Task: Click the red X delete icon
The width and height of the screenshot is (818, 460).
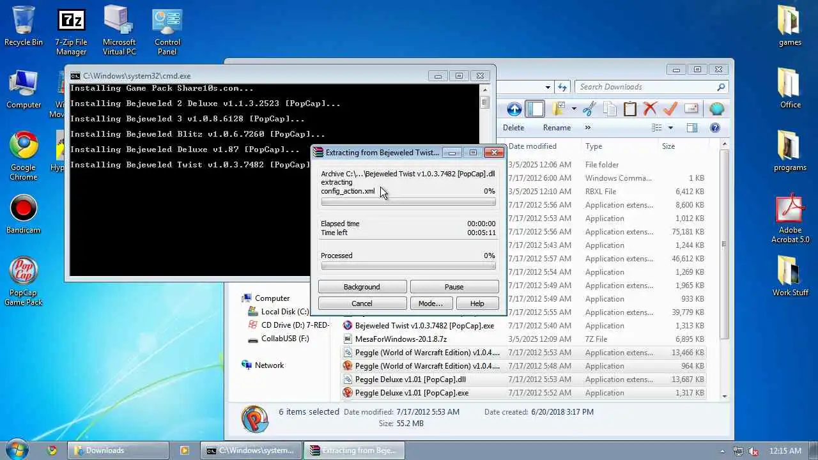Action: point(650,109)
